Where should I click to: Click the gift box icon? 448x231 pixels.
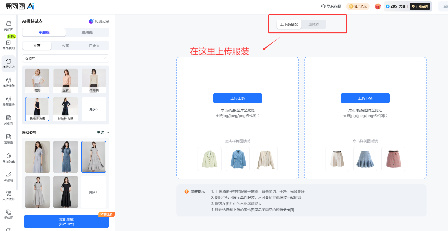[378, 6]
